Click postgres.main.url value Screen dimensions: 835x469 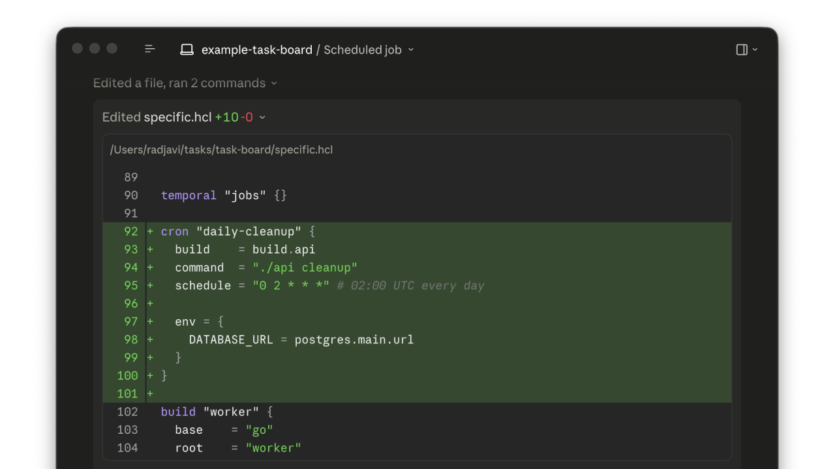point(354,339)
